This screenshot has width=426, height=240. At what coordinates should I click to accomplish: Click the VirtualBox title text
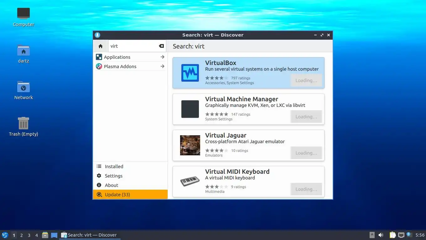(221, 63)
